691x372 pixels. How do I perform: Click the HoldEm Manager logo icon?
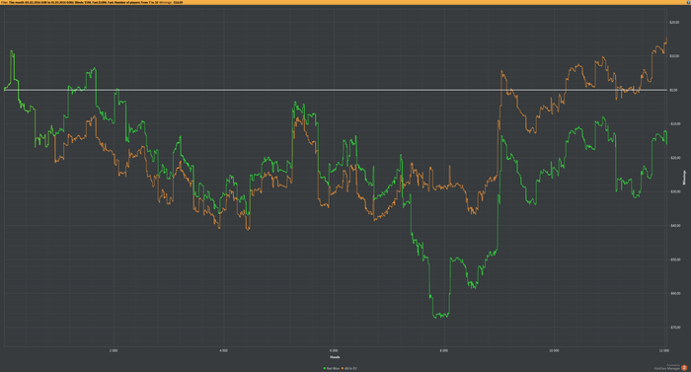click(x=684, y=368)
